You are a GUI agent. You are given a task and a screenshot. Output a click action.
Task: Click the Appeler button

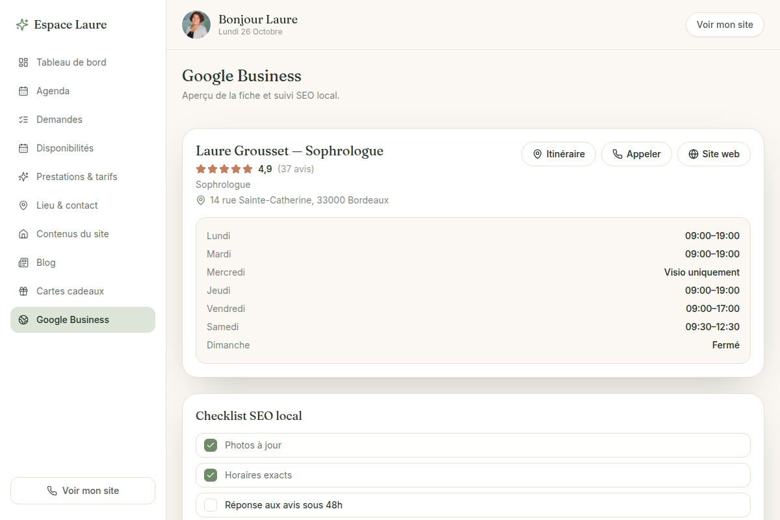coord(636,154)
